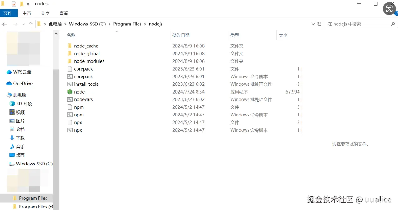The width and height of the screenshot is (398, 210).
Task: Toggle the checkmark Quick Access Toolbar item
Action: pos(14,4)
